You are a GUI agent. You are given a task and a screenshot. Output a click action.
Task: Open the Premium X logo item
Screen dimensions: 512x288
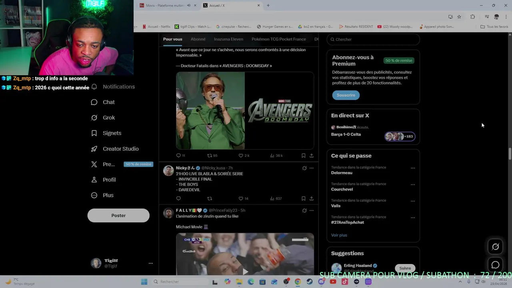tap(94, 164)
